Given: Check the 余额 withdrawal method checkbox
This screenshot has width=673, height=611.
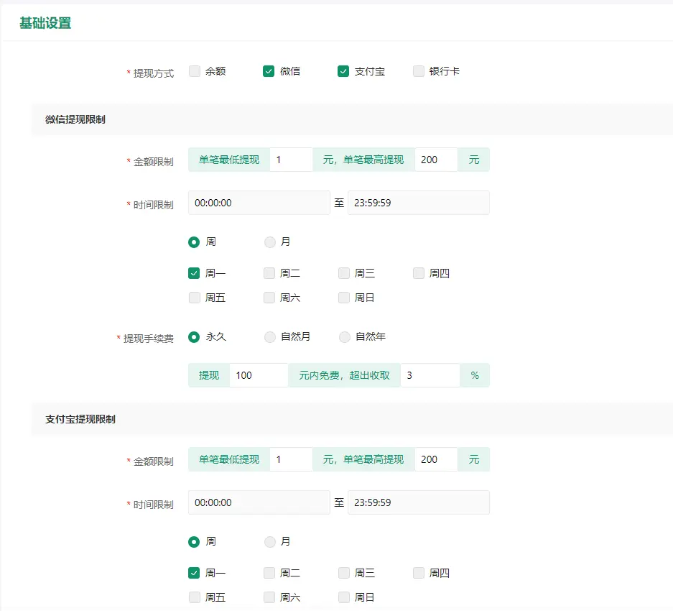Looking at the screenshot, I should click(195, 71).
